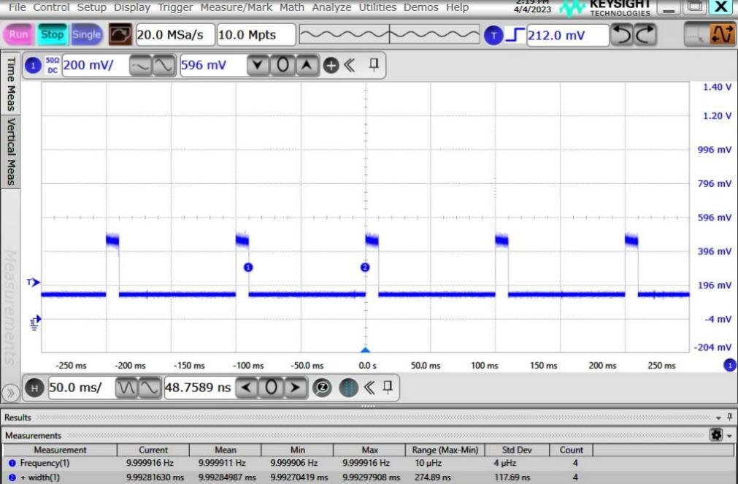Toggle channel 1 on/off badge
Screen dimensions: 738x484
33,66
